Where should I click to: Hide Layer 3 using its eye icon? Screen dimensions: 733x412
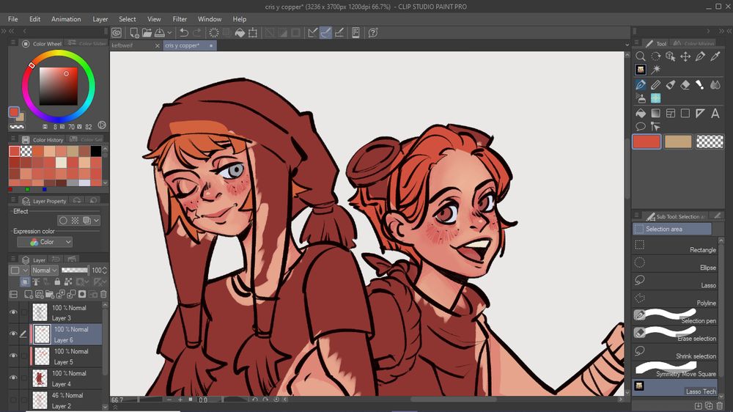coord(13,312)
